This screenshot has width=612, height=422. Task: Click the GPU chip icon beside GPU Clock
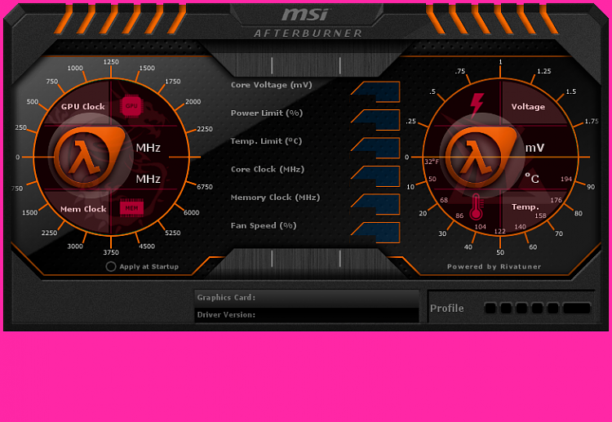[131, 106]
